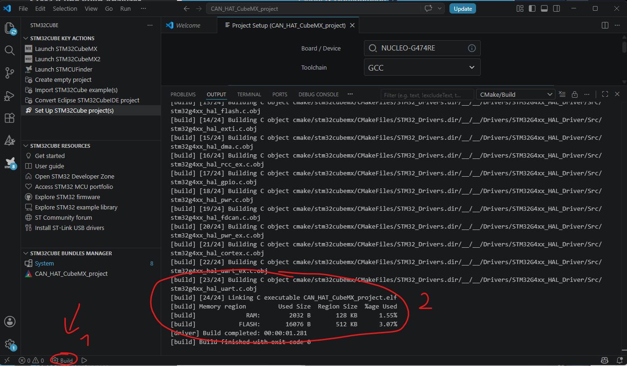Switch to the DEBUG CONSOLE panel tab
Viewport: 627px width, 366px height.
pyautogui.click(x=319, y=94)
